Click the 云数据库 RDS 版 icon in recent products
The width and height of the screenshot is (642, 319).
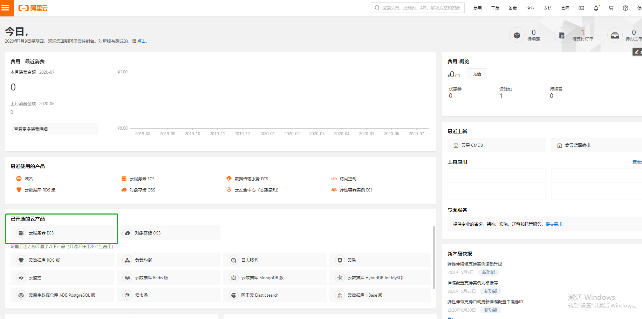(19, 190)
